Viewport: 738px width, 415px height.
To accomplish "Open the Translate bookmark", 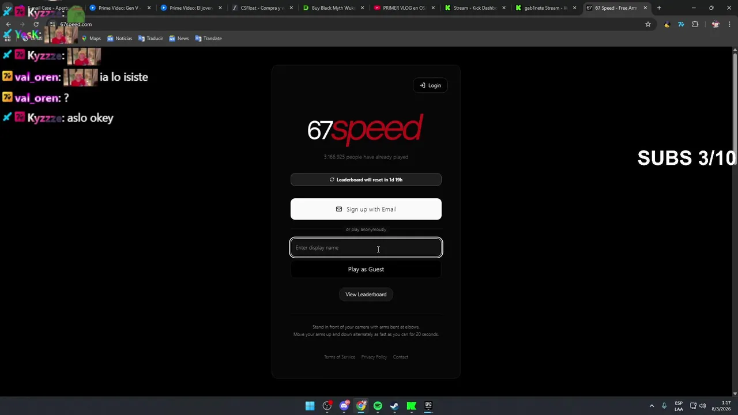I will [208, 38].
